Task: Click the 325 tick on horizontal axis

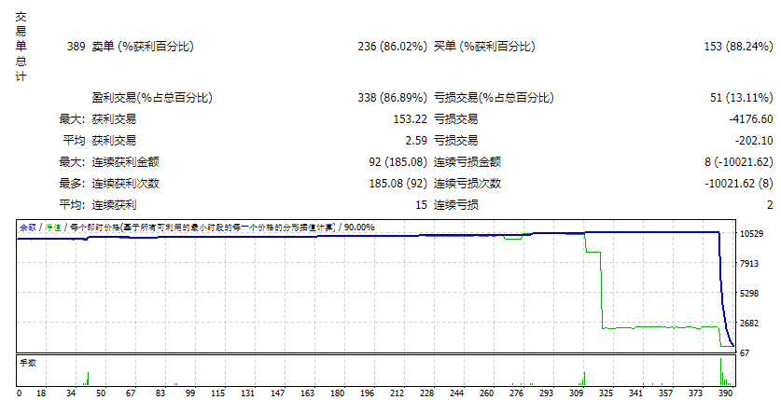Action: point(607,393)
